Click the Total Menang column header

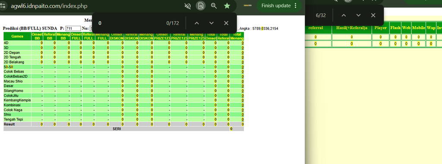[x=237, y=36]
